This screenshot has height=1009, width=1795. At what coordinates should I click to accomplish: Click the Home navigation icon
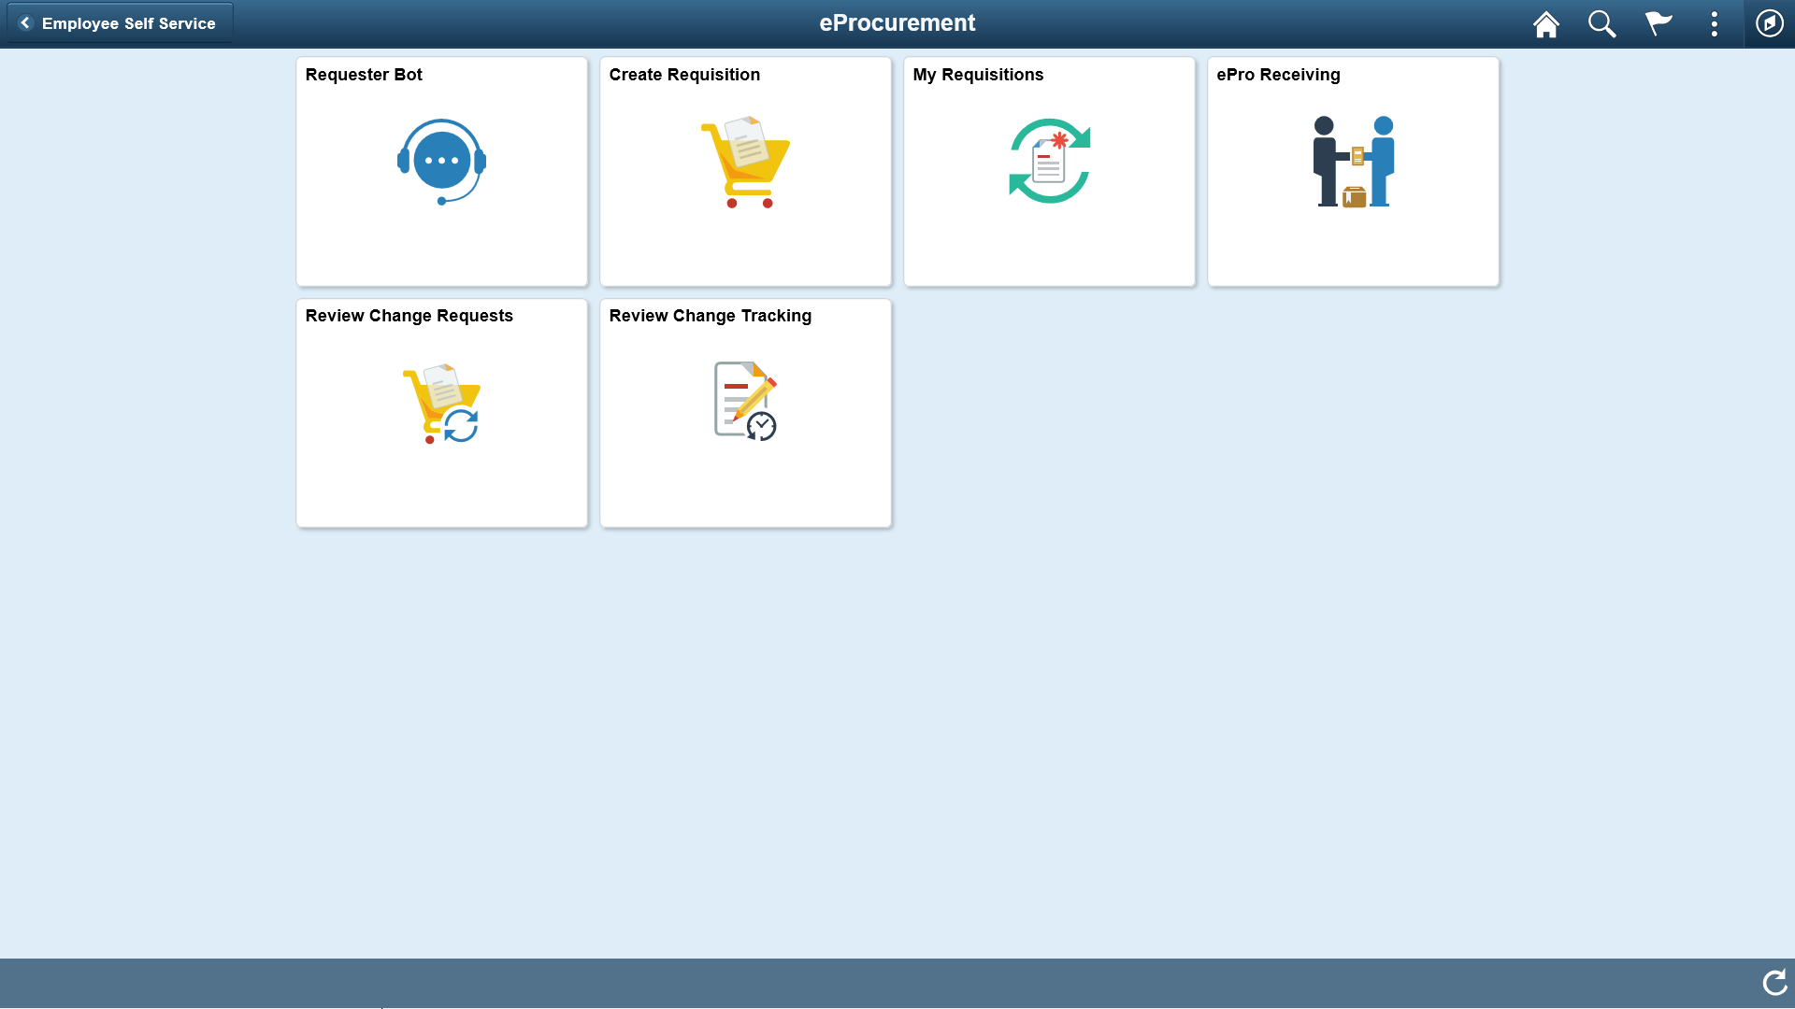click(1546, 22)
